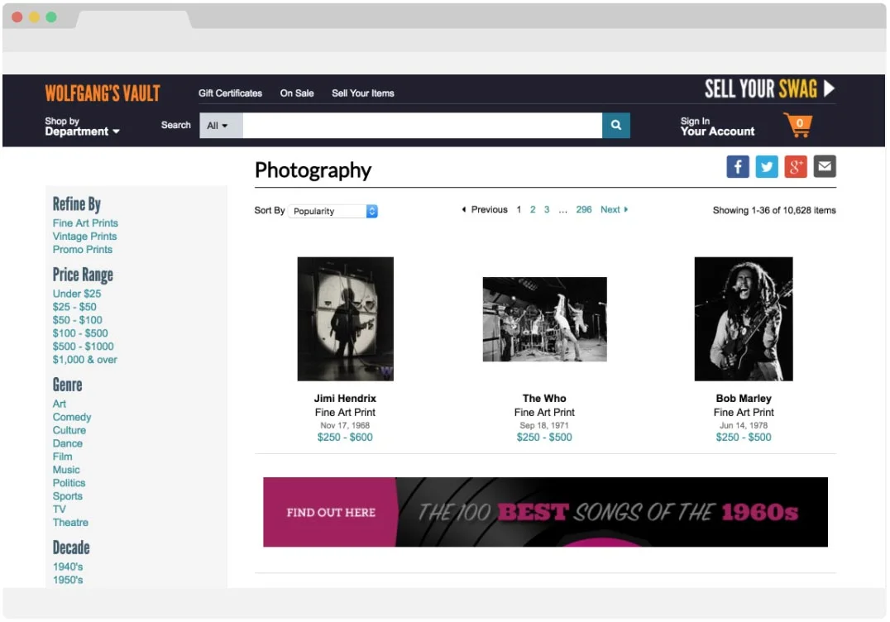Image resolution: width=890 pixels, height=622 pixels.
Task: Select the Film genre
Action: pos(62,457)
